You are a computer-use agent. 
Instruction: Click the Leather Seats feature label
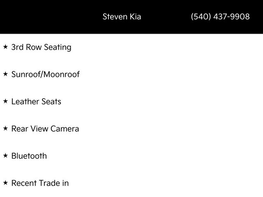(x=36, y=101)
